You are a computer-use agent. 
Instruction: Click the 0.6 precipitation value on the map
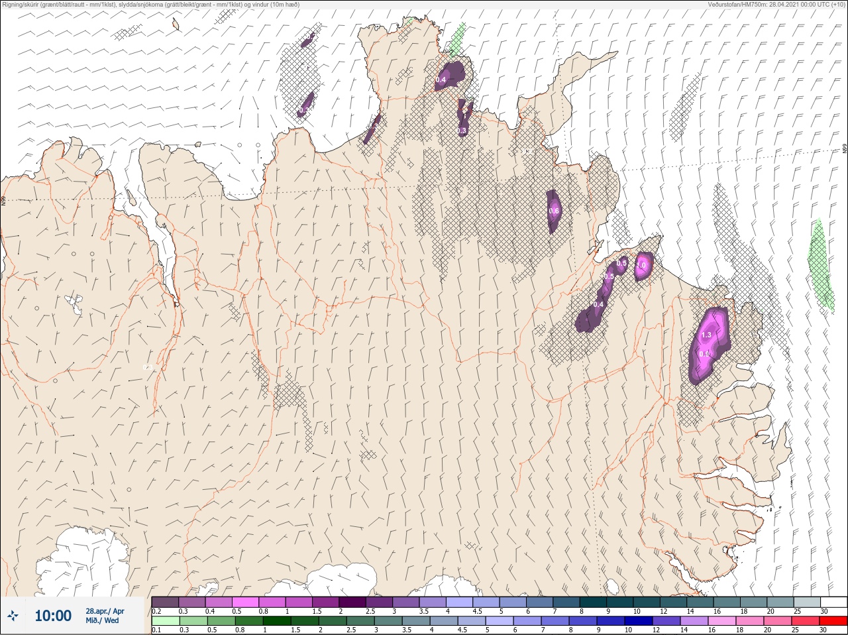(555, 211)
